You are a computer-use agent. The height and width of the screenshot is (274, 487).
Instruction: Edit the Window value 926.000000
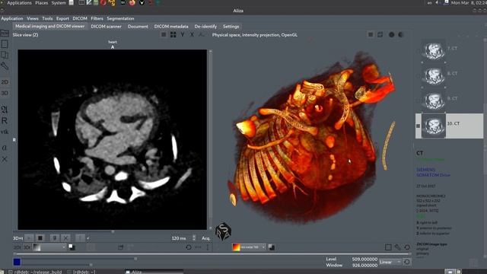364,266
